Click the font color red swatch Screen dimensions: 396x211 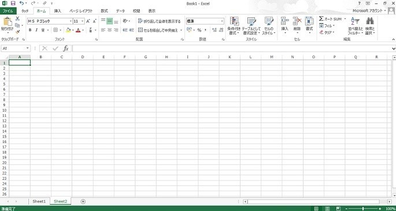(x=78, y=30)
